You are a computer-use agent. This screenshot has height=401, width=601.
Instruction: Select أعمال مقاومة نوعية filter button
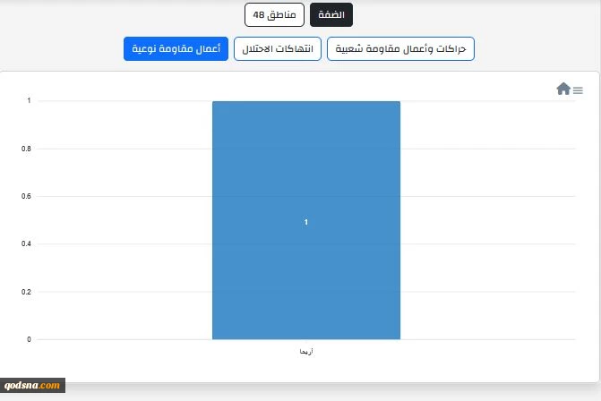[176, 48]
